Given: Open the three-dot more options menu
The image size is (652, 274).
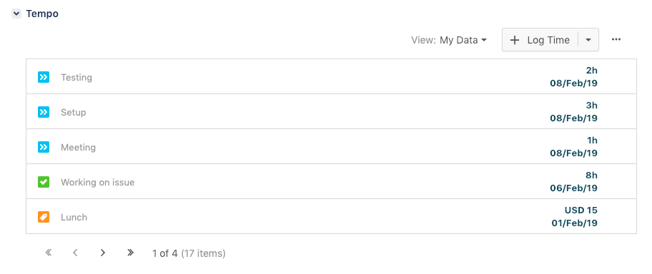Looking at the screenshot, I should [616, 39].
